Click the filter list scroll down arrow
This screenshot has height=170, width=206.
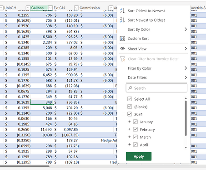click(x=186, y=148)
